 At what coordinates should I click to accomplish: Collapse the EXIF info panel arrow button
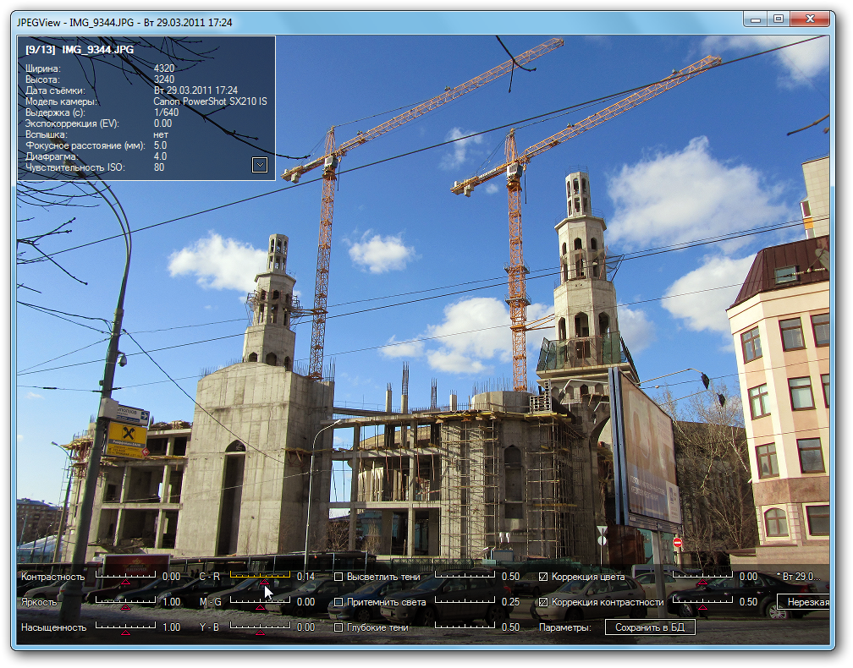(260, 165)
